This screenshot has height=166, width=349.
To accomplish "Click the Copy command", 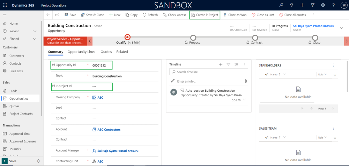I will pyautogui.click(x=132, y=15).
